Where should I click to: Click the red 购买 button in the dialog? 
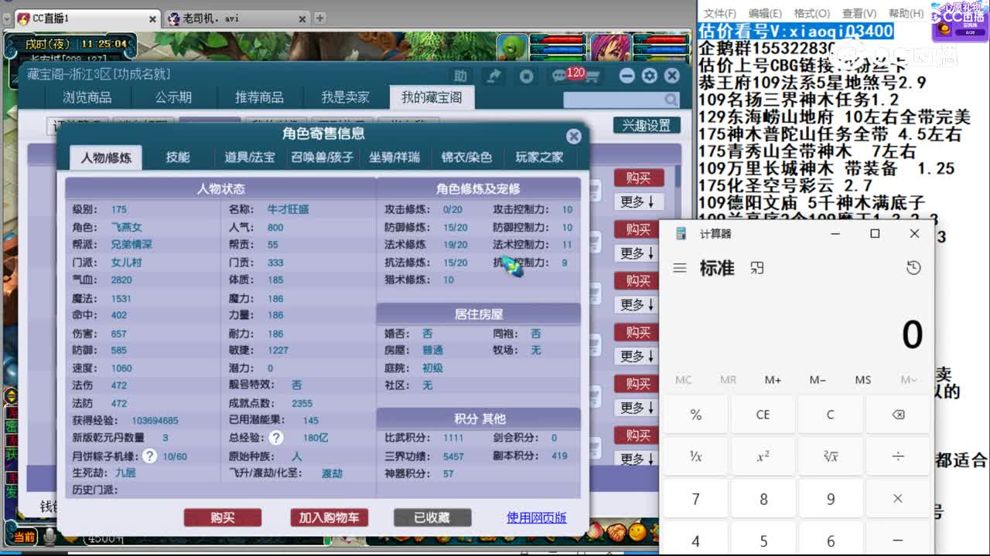[x=223, y=517]
